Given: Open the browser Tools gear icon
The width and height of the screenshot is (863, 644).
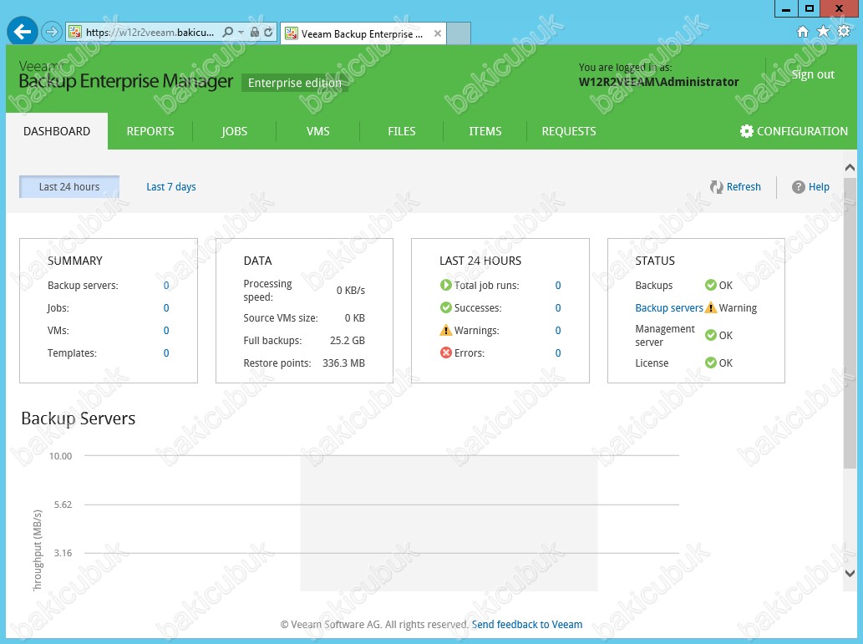Looking at the screenshot, I should [844, 32].
